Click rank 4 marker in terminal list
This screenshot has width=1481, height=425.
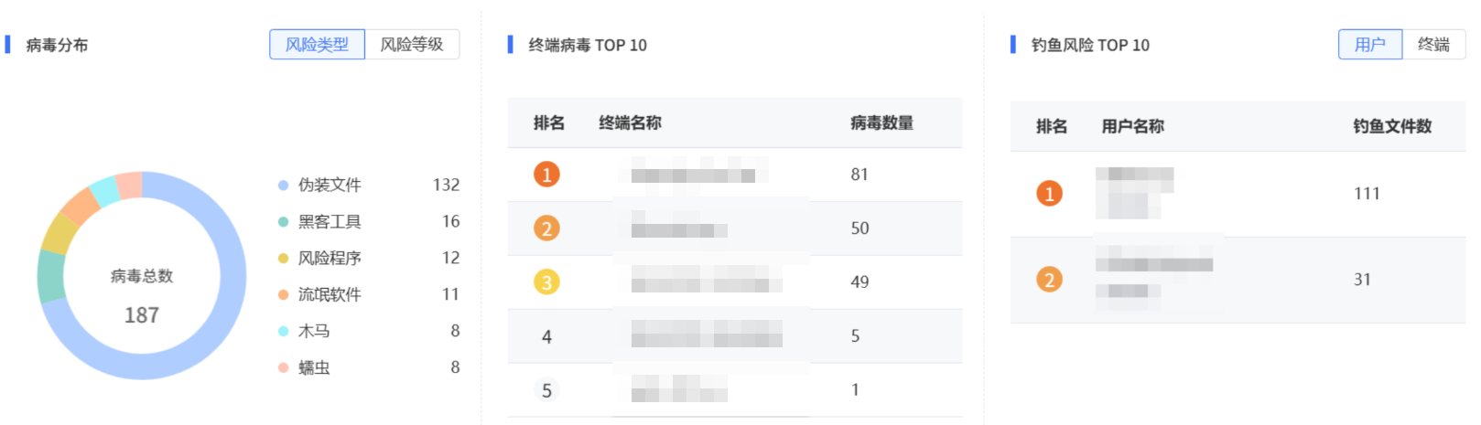[546, 336]
